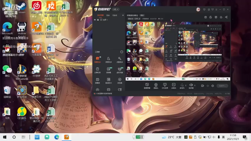Screen dimensions: 251x141
Task: Open Steam desktop shortcut
Action: tap(22, 8)
